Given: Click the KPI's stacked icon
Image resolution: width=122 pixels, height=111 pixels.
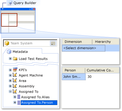Looking at the screenshot, I should [15, 70].
